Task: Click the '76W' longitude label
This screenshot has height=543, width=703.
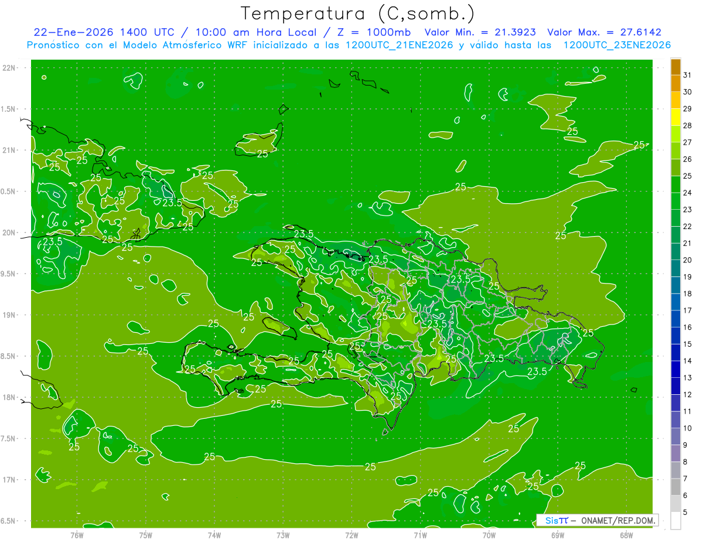Action: point(77,535)
